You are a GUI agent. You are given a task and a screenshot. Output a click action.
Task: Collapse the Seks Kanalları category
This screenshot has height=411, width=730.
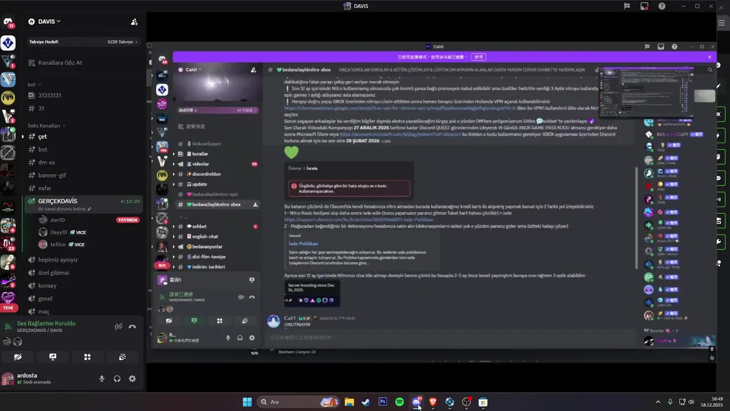46,126
